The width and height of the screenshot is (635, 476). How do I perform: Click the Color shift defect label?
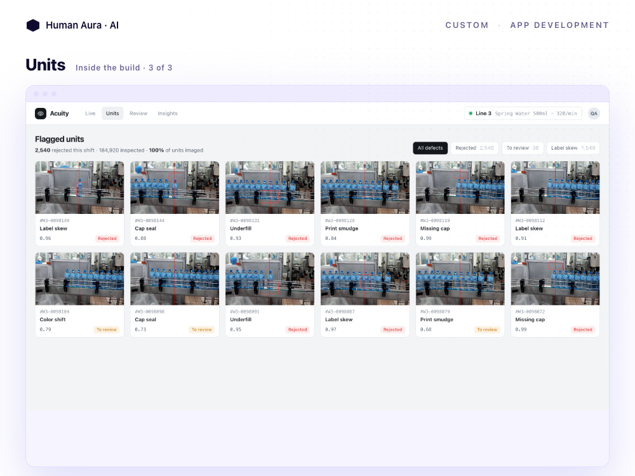pyautogui.click(x=53, y=319)
